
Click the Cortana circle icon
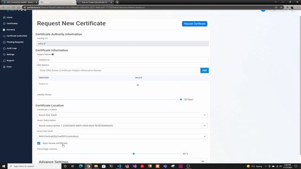pos(65,166)
